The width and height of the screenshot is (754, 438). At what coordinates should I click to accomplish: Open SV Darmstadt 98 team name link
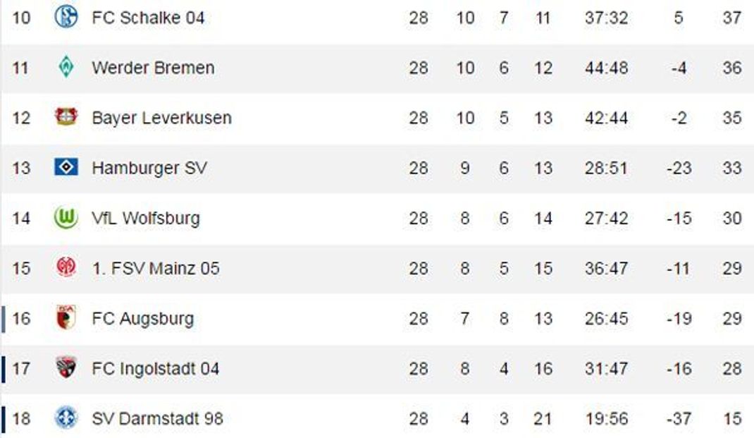(x=157, y=419)
